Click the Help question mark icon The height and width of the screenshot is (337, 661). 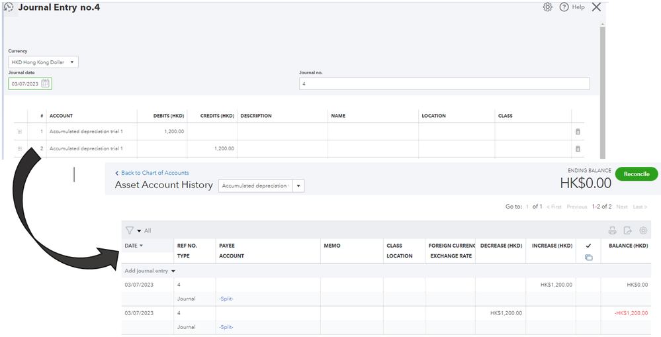(564, 7)
